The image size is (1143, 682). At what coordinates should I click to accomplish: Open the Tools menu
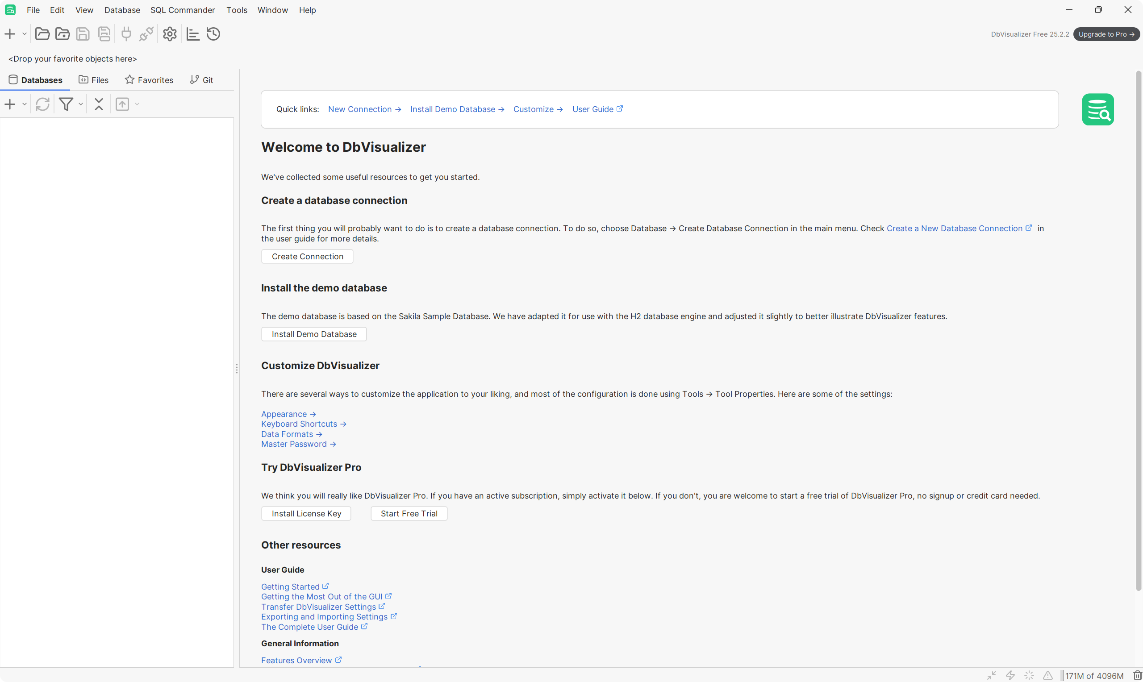click(237, 10)
